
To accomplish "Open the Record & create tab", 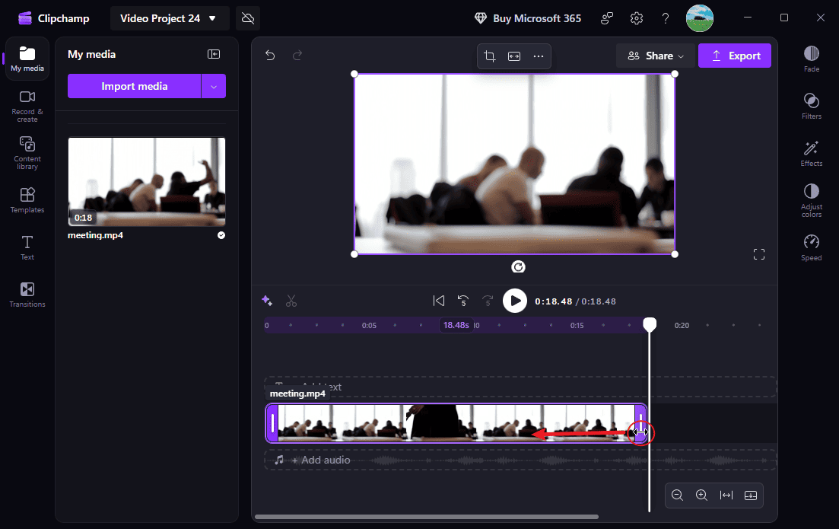I will coord(27,107).
